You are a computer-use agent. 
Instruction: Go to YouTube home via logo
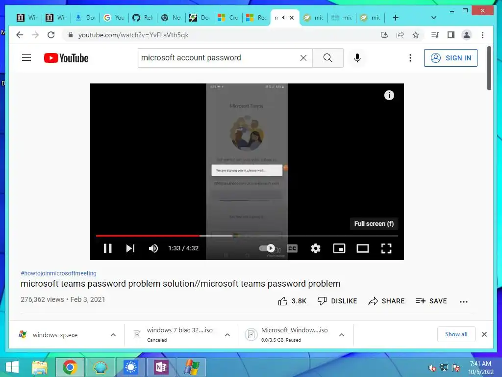click(66, 58)
